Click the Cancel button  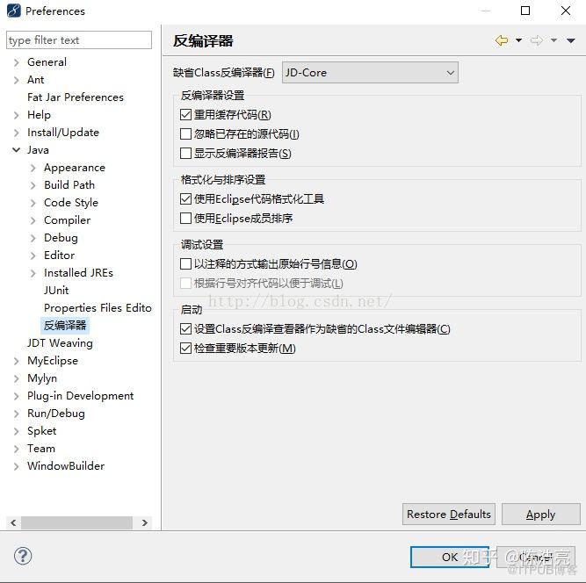tap(536, 557)
